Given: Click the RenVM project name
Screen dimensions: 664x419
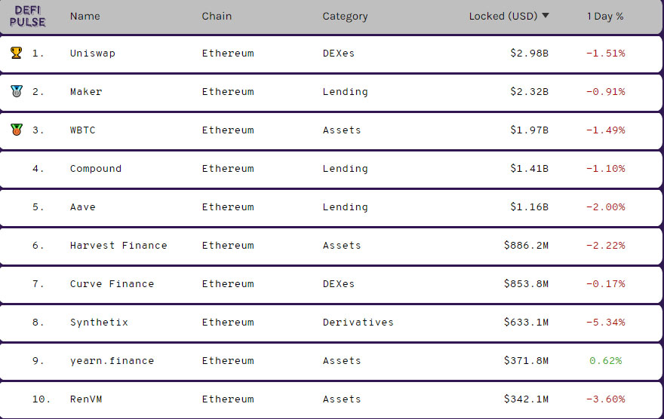Looking at the screenshot, I should pyautogui.click(x=86, y=399).
